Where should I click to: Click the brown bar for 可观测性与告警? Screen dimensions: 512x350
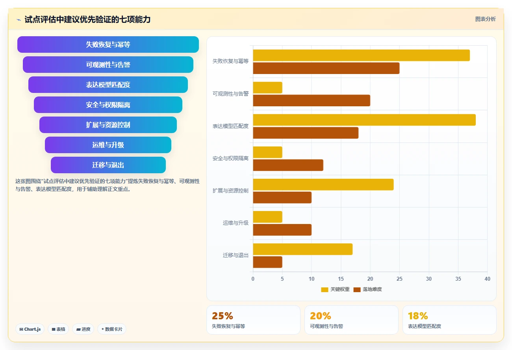[x=312, y=100]
